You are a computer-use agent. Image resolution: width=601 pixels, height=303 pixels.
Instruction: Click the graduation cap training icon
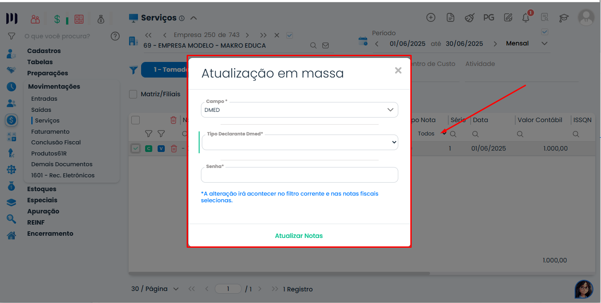pos(564,18)
